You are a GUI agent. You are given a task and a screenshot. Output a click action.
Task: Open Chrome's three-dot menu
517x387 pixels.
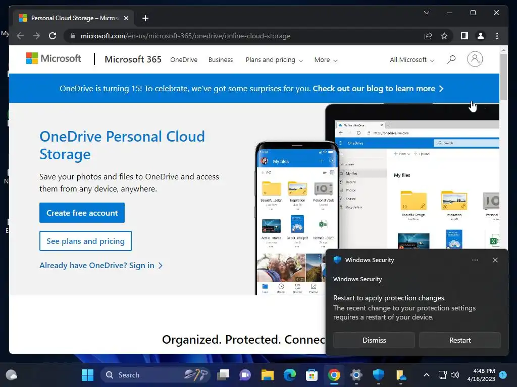point(497,36)
